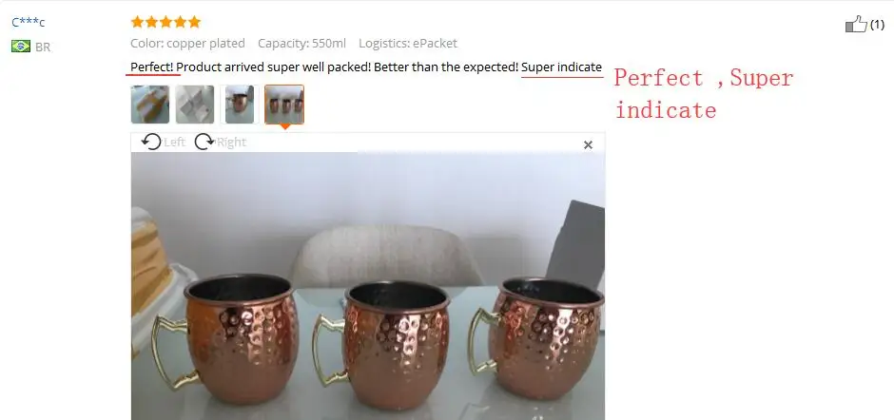Select the highlighted three-mugs thumbnail
Screen dimensions: 894x420
(284, 105)
